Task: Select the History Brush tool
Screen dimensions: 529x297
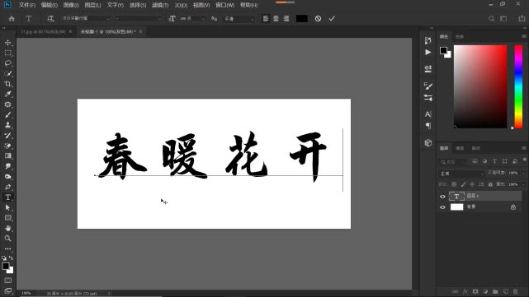Action: point(7,135)
